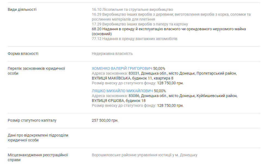Click contribution amount under Ляшко's address
267x166 pixels.
(170, 105)
